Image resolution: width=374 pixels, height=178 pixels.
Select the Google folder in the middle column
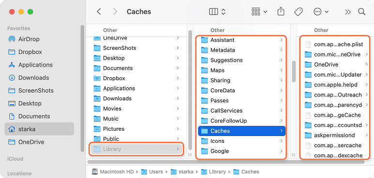click(241, 151)
